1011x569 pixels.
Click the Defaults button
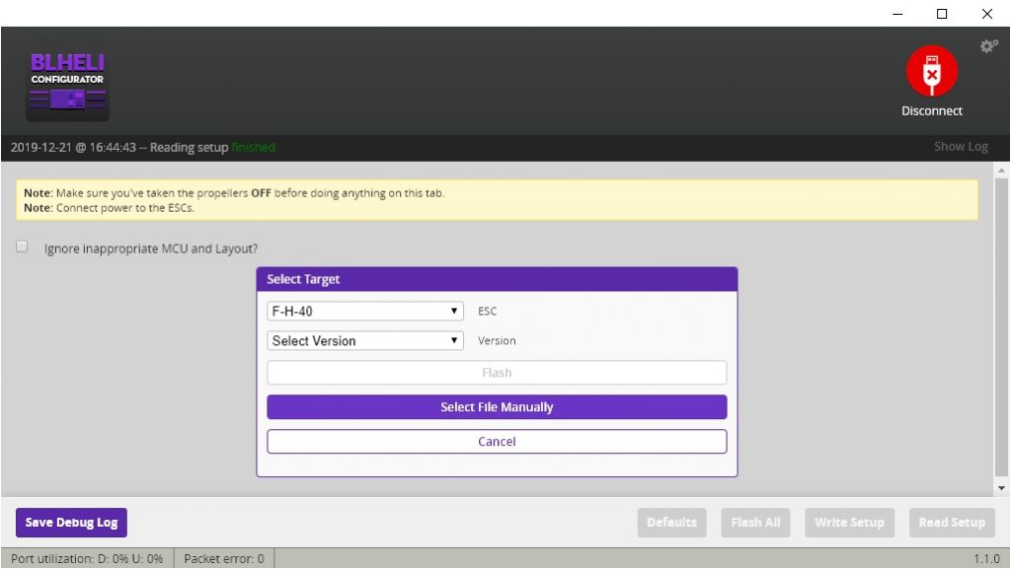[671, 523]
